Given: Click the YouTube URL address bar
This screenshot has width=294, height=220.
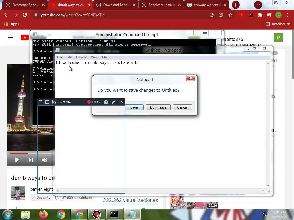Looking at the screenshot, I should click(120, 15).
